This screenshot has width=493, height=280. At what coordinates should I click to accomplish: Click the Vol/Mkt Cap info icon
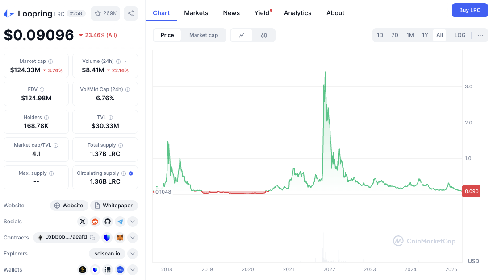[128, 90]
